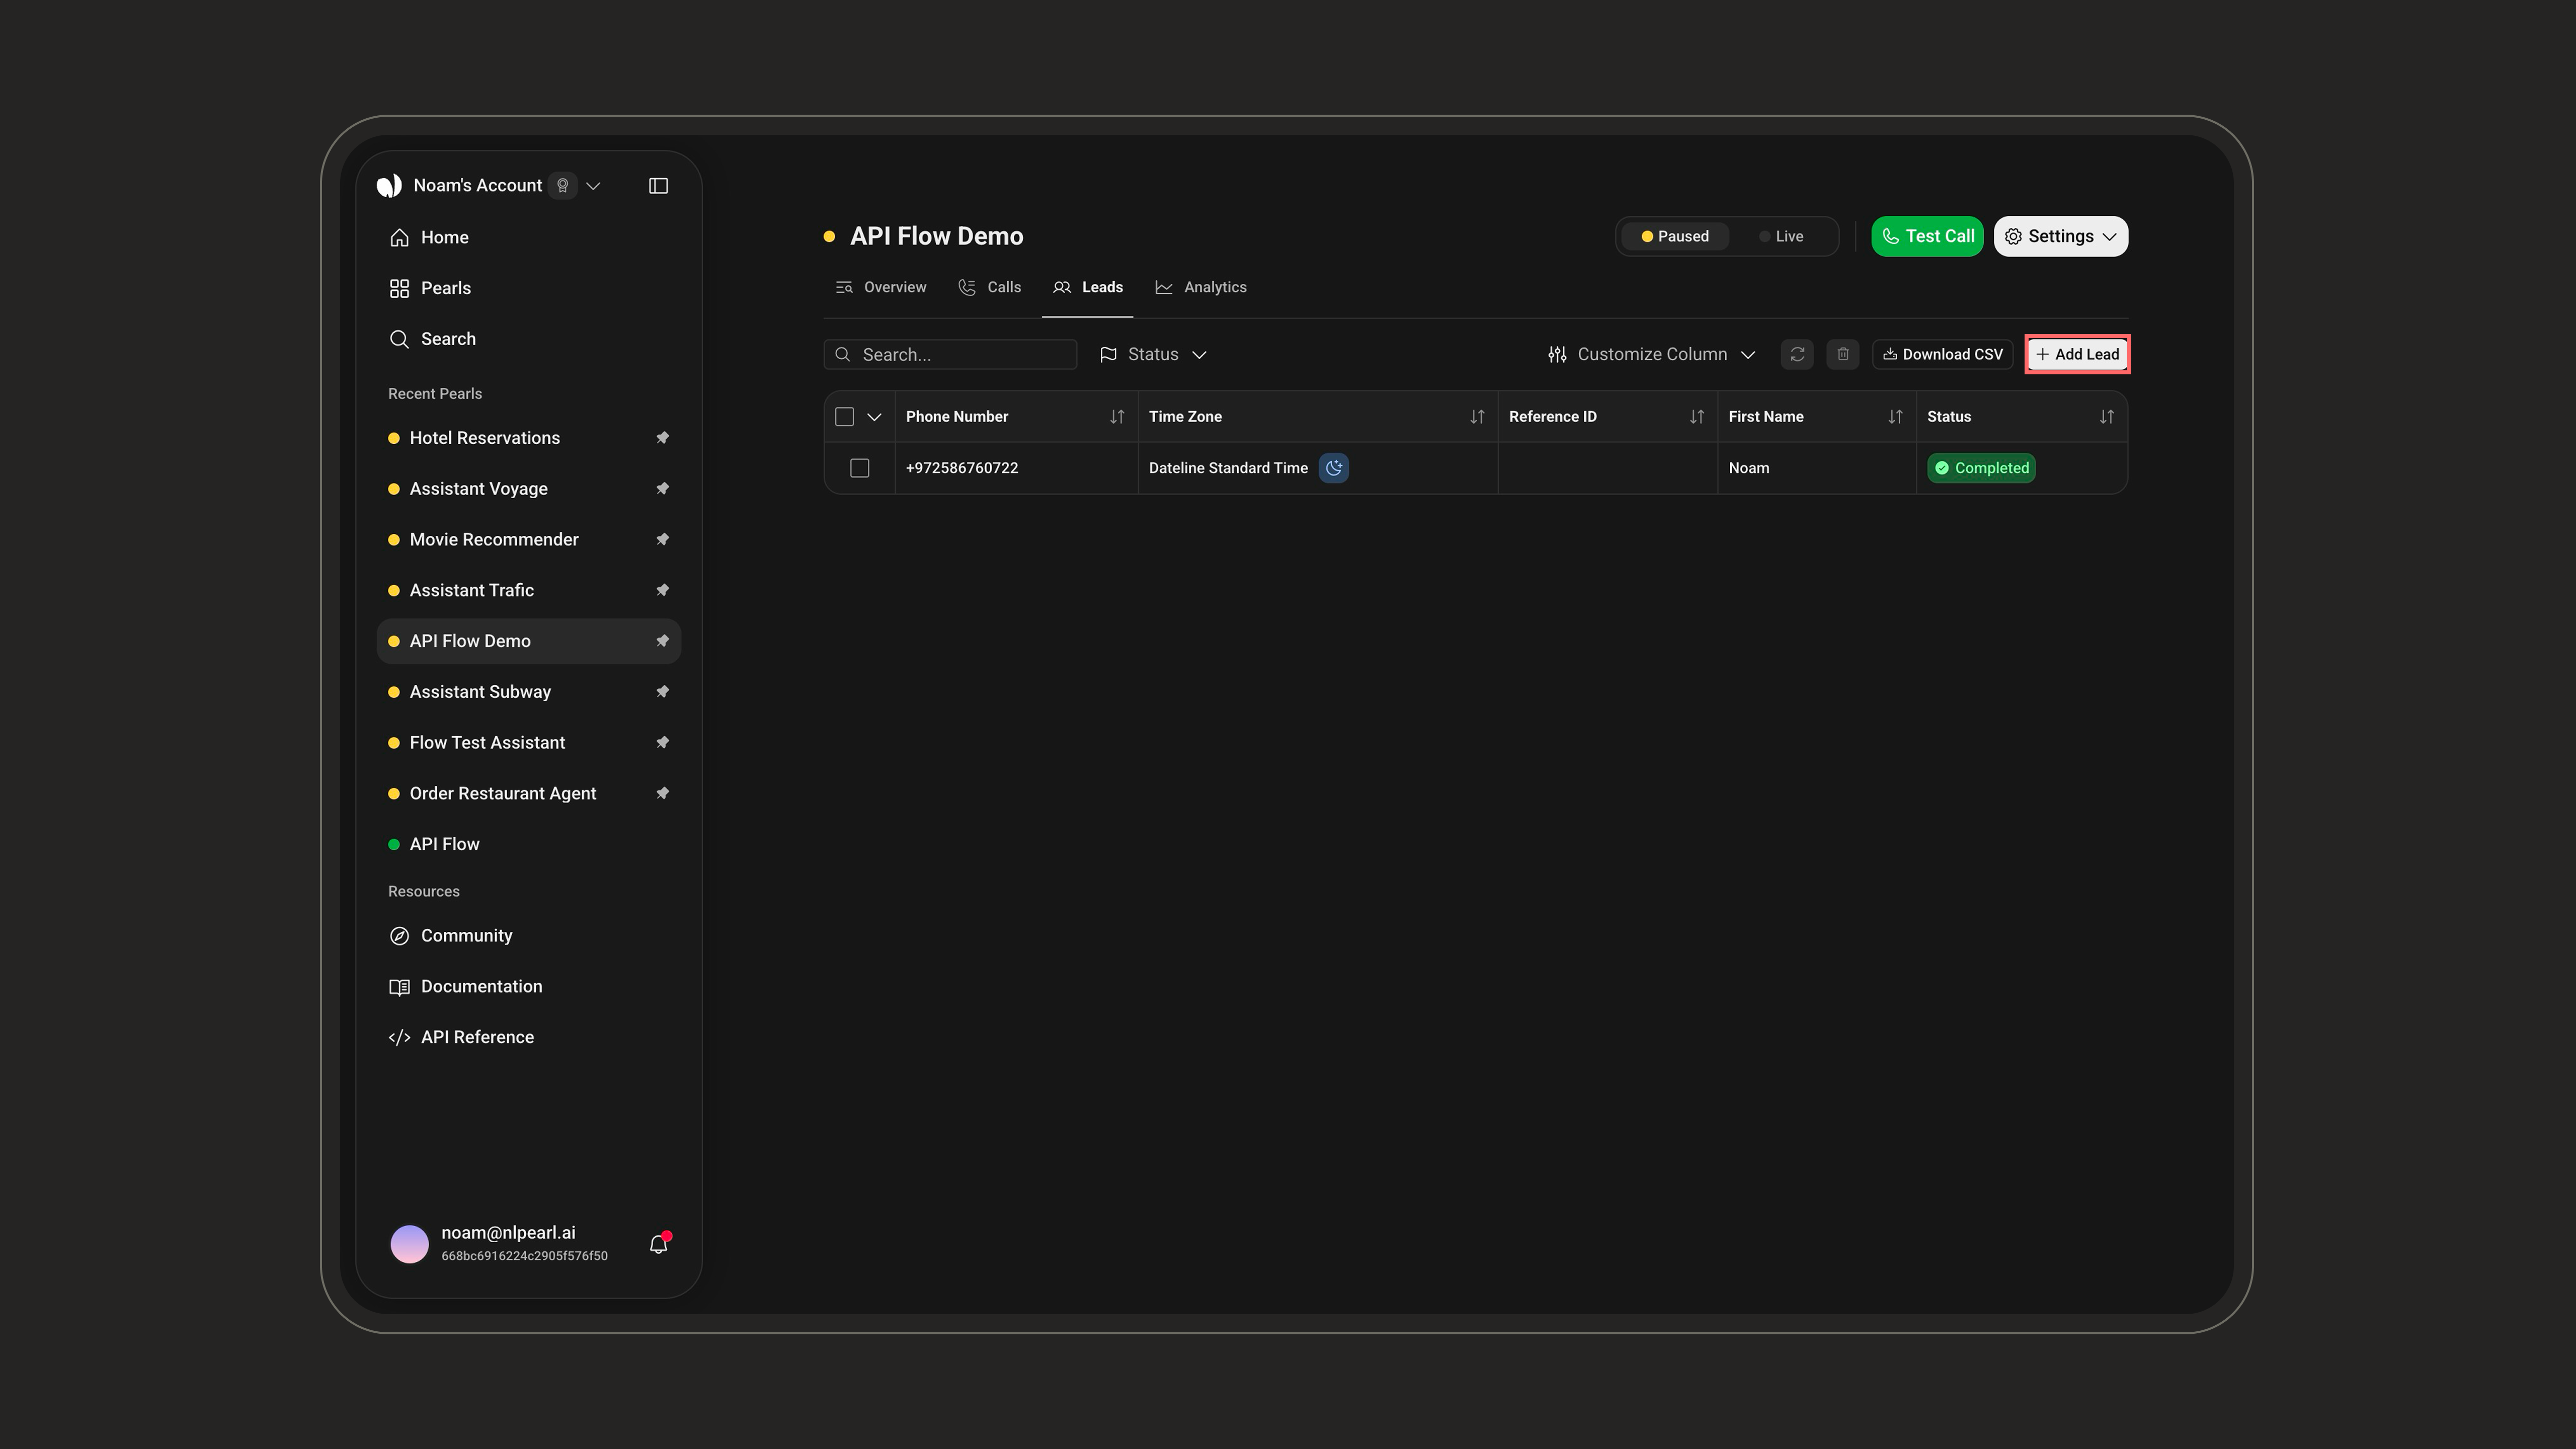Sort by First Name column
This screenshot has height=1449, width=2576.
[x=1895, y=417]
